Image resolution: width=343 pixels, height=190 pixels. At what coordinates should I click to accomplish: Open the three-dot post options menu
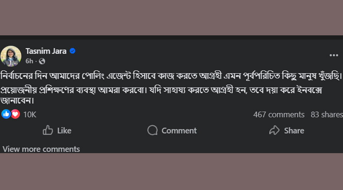pyautogui.click(x=333, y=55)
